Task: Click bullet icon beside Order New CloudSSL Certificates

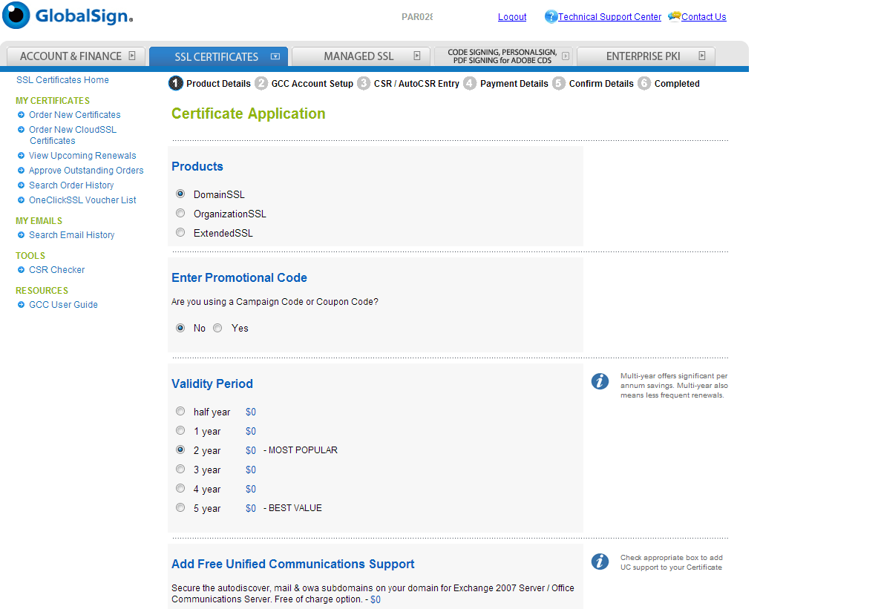Action: 21,129
